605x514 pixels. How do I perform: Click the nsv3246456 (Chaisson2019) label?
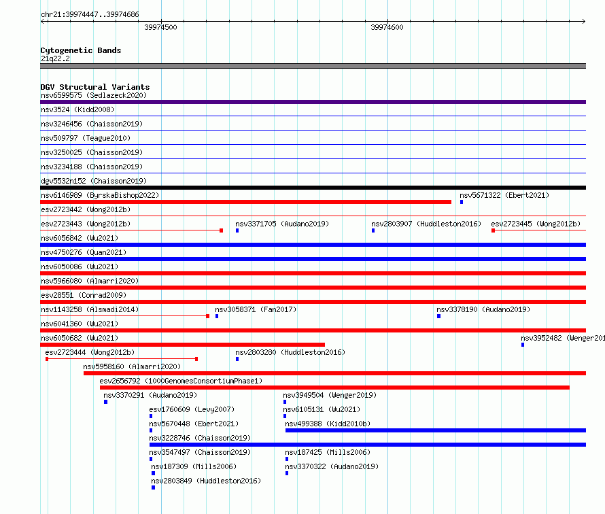point(92,124)
